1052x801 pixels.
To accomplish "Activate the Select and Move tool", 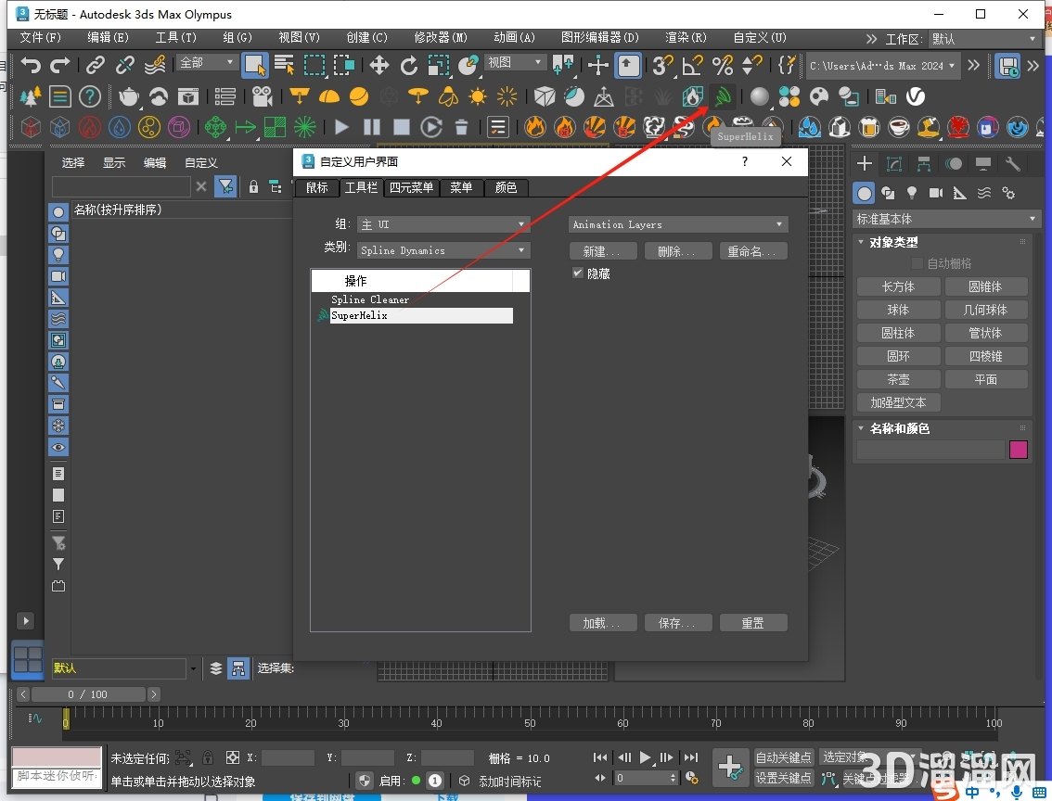I will [x=379, y=65].
